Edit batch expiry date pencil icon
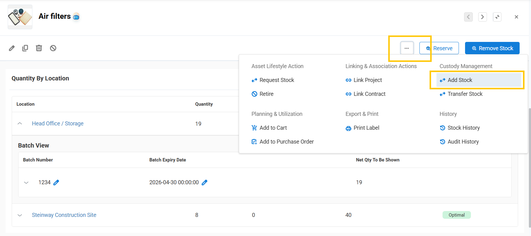This screenshot has height=236, width=531. 204,182
